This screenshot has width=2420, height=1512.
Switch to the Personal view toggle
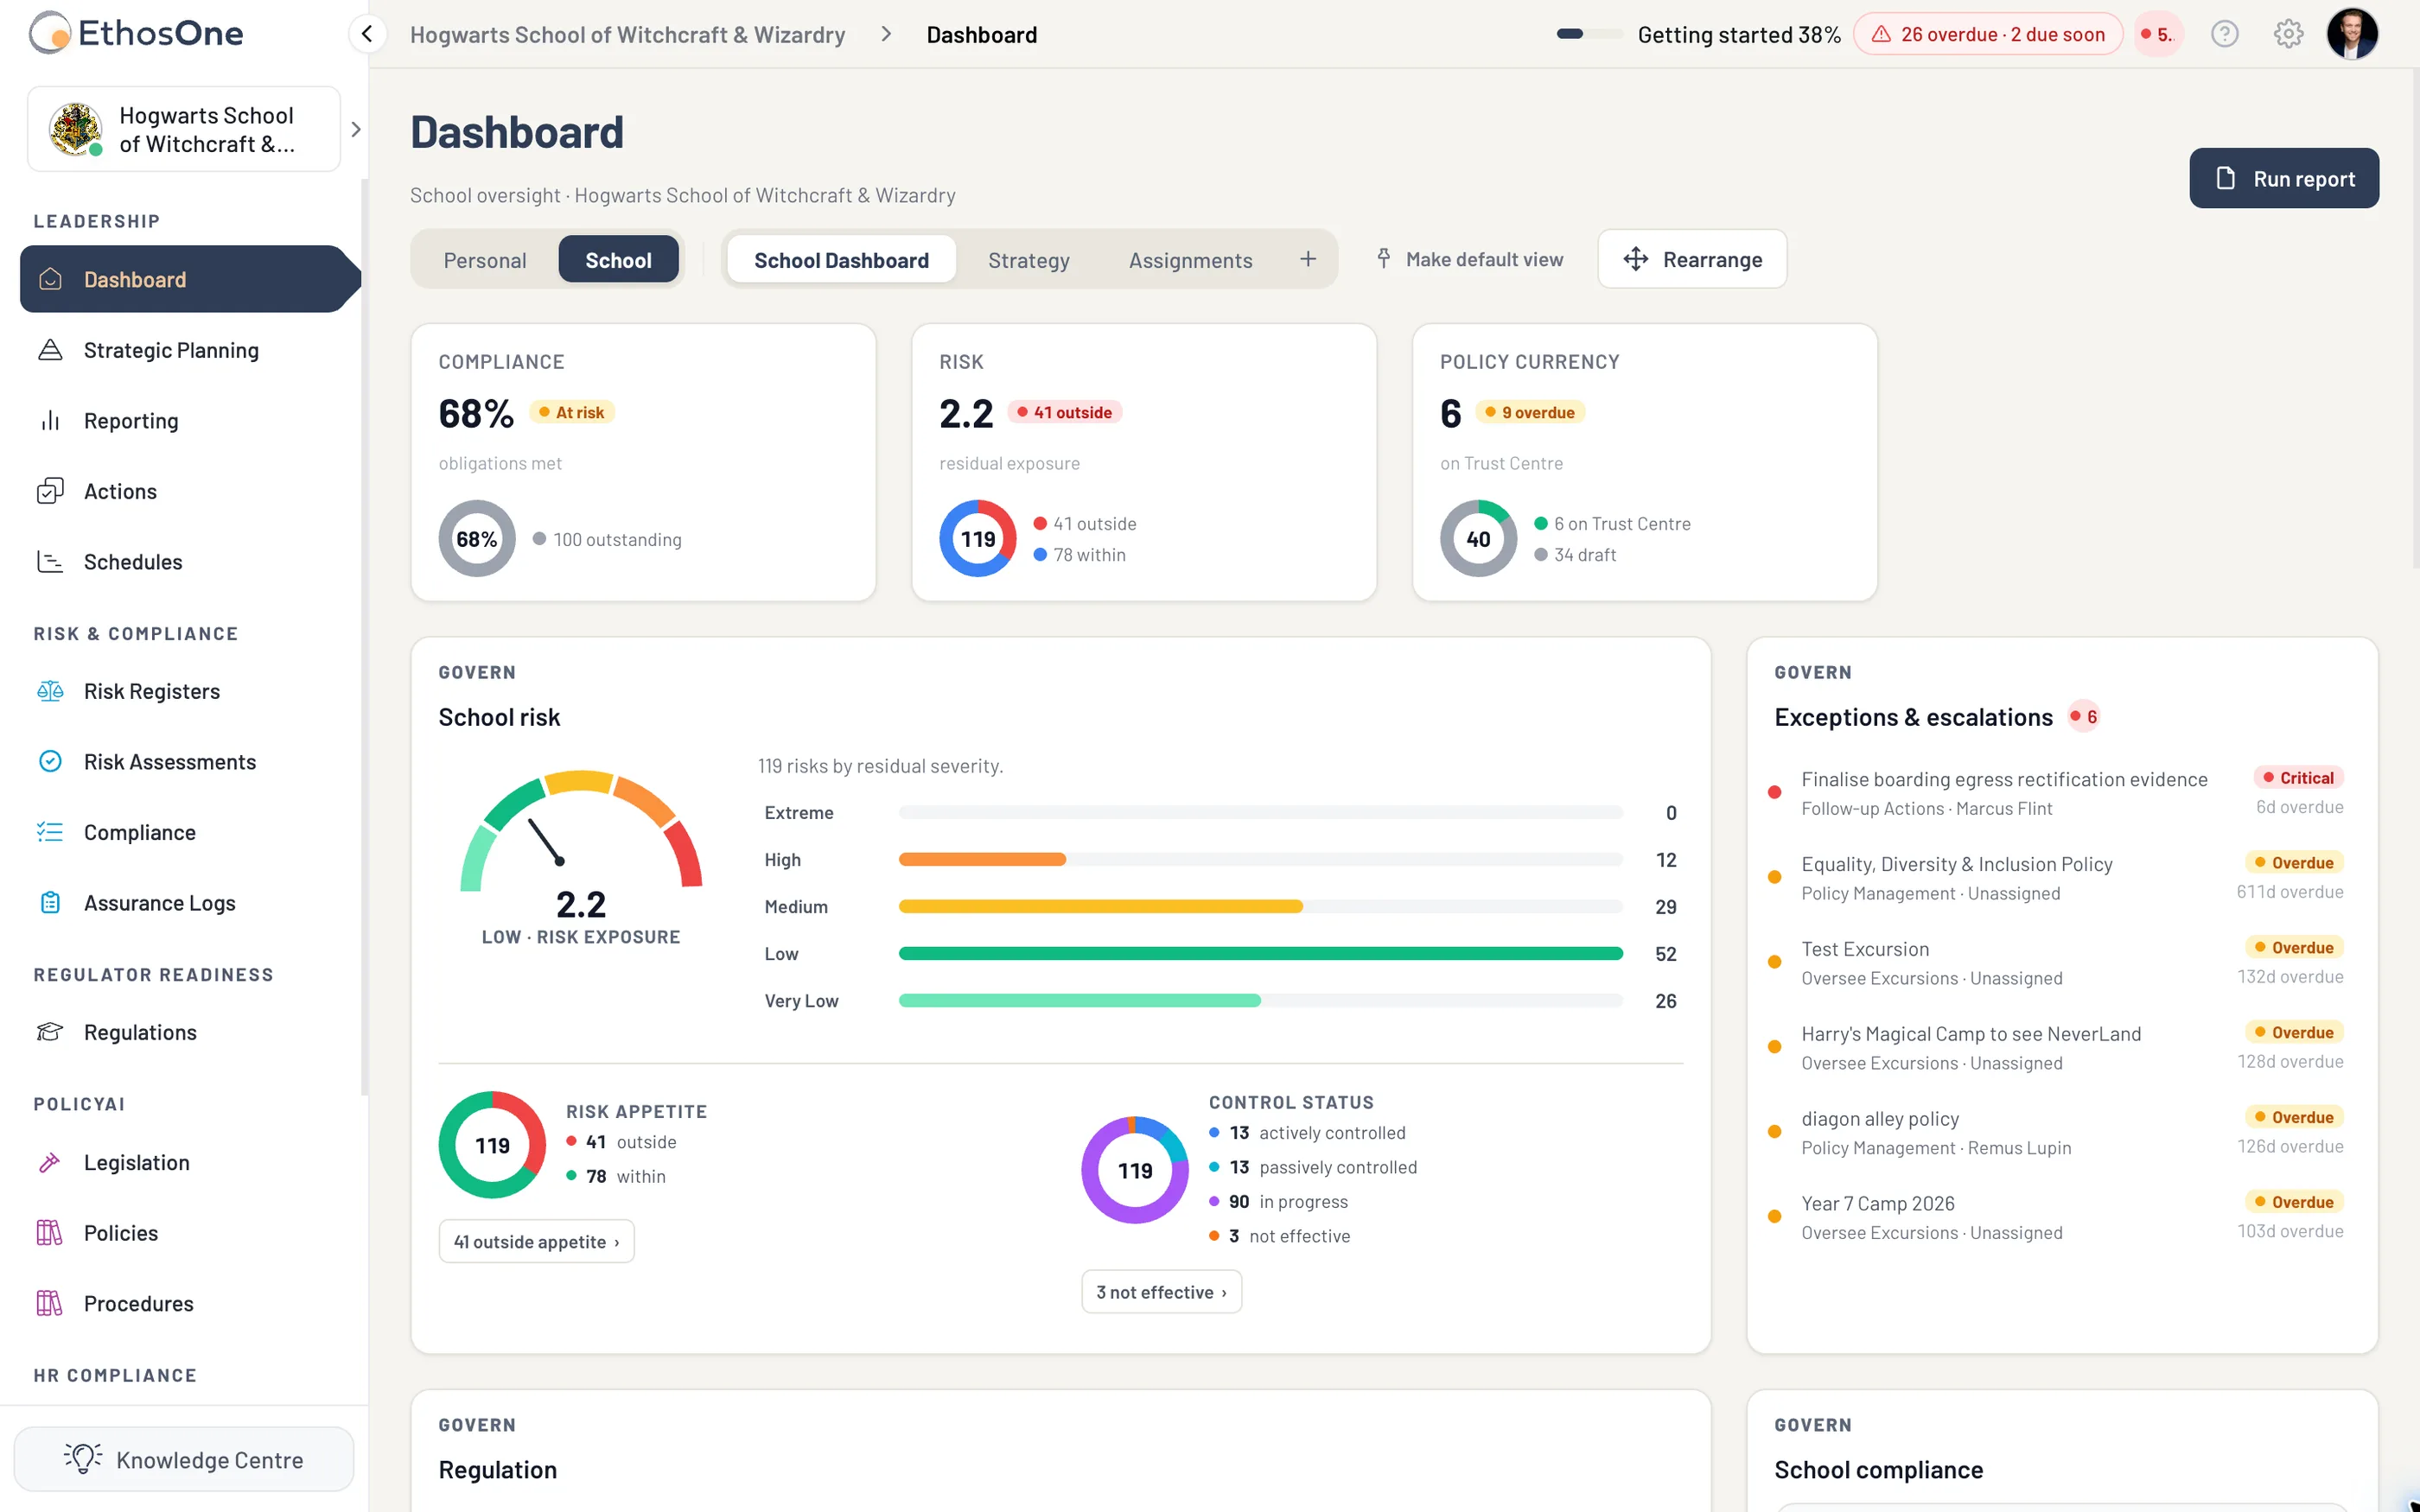tap(484, 260)
